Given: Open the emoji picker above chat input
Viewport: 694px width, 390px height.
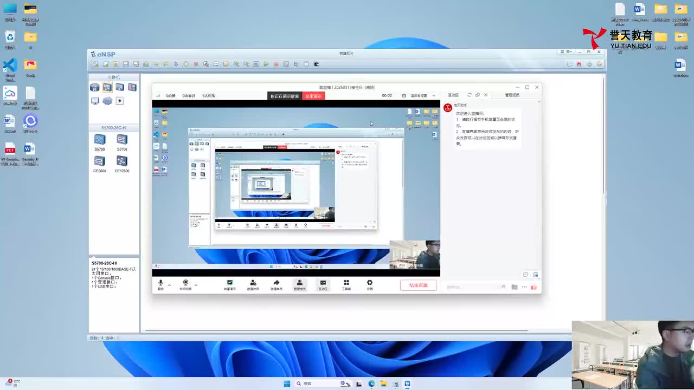Looking at the screenshot, I should pos(525,275).
